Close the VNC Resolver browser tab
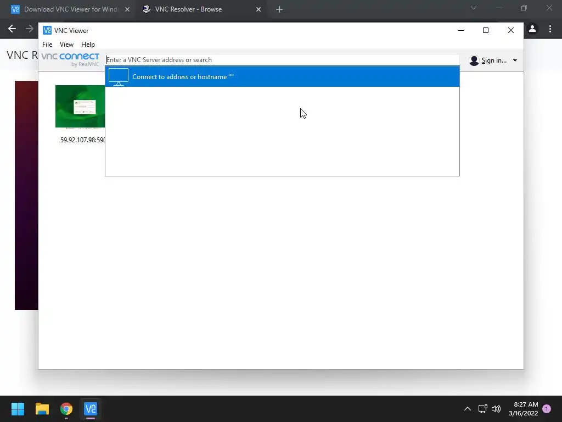562x422 pixels. click(258, 9)
